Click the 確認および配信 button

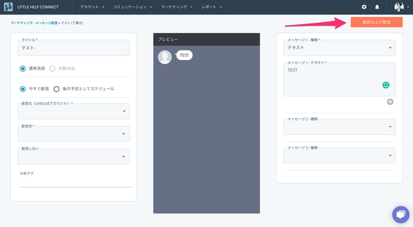point(376,22)
